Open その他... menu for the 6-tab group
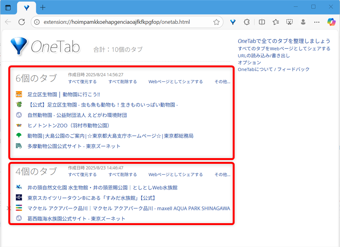 click(222, 81)
